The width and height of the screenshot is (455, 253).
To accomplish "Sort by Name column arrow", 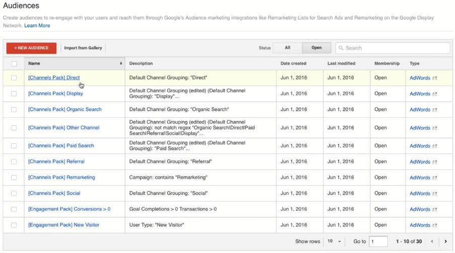I will pos(121,64).
